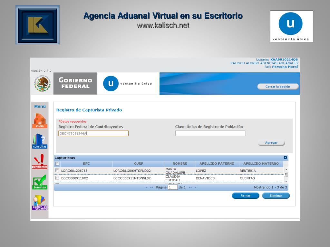Click scrollbar up arrow in Capturistas table

point(286,169)
